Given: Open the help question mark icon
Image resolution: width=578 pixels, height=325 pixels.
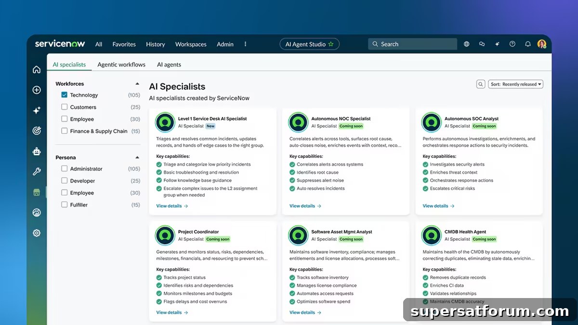Looking at the screenshot, I should click(512, 44).
